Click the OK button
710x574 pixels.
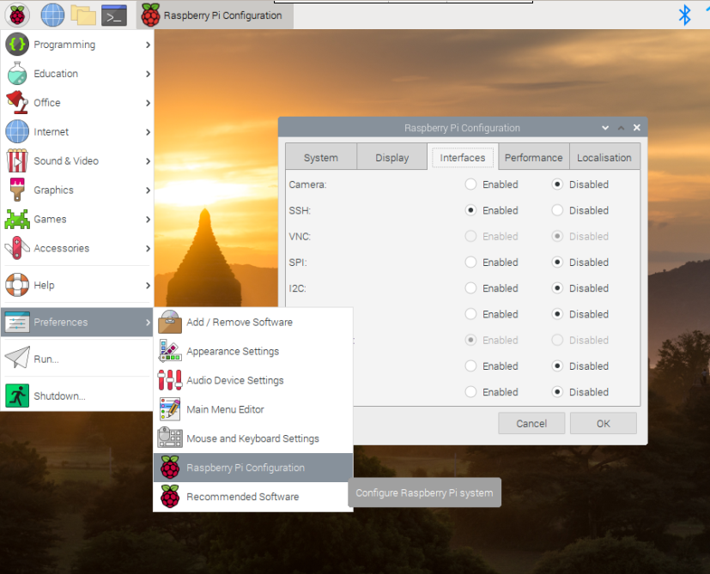coord(604,423)
